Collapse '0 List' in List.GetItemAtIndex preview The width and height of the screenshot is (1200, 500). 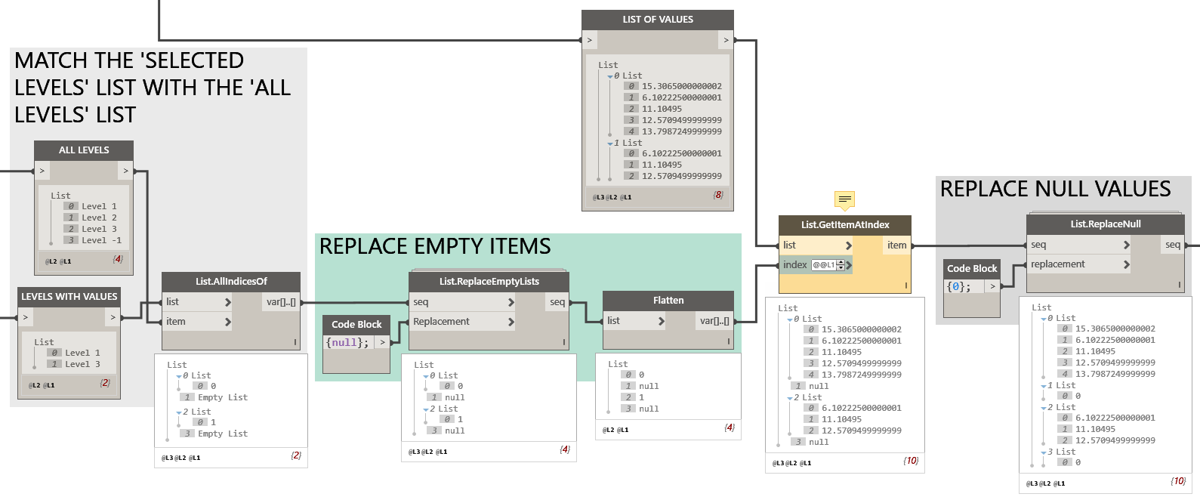(x=790, y=319)
